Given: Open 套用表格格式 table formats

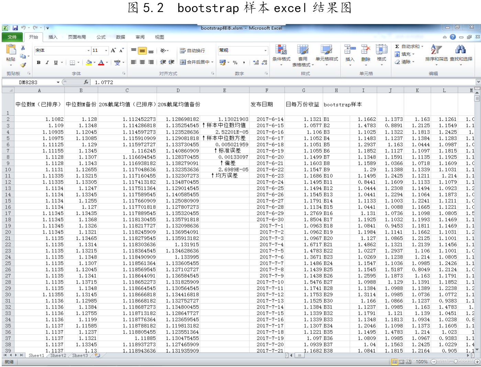Looking at the screenshot, I should [303, 55].
